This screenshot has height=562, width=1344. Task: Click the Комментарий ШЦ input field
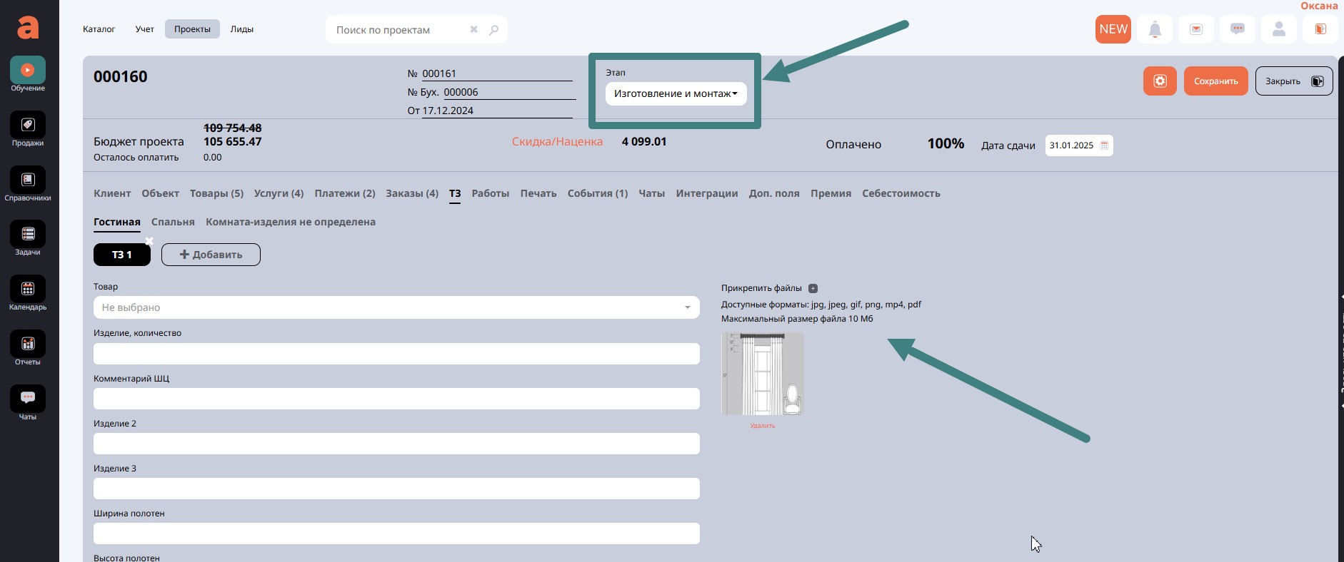[x=396, y=399]
